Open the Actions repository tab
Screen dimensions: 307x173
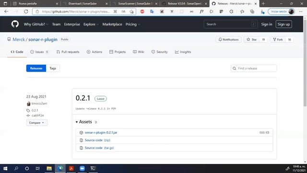[94, 52]
